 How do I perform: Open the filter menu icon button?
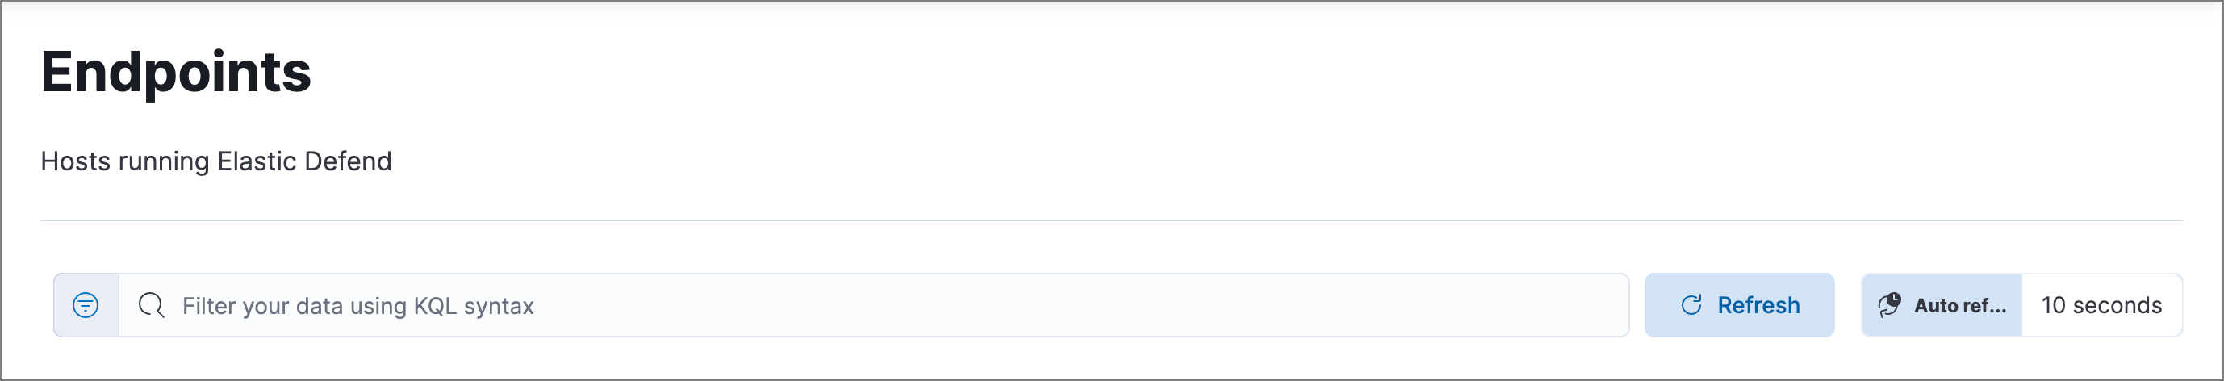pos(86,305)
